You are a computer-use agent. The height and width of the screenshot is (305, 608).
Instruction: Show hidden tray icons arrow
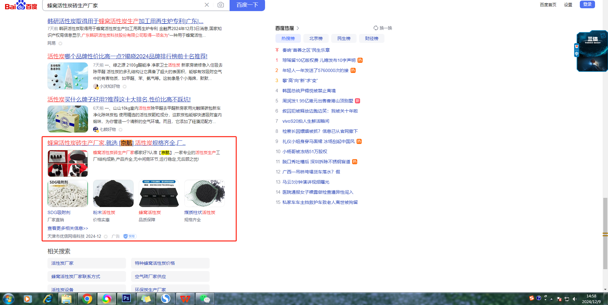pos(551,299)
